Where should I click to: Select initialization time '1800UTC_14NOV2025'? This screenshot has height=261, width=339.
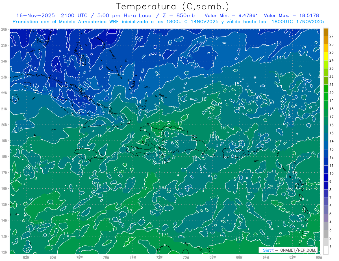192,22
